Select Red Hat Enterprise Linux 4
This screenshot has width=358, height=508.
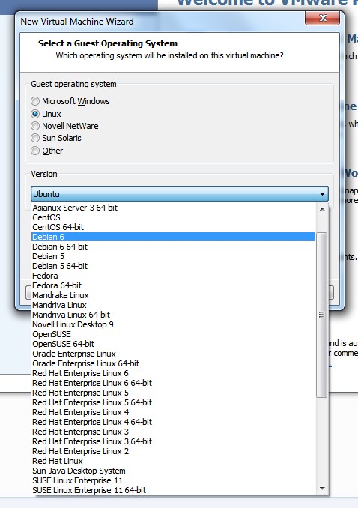(173, 412)
